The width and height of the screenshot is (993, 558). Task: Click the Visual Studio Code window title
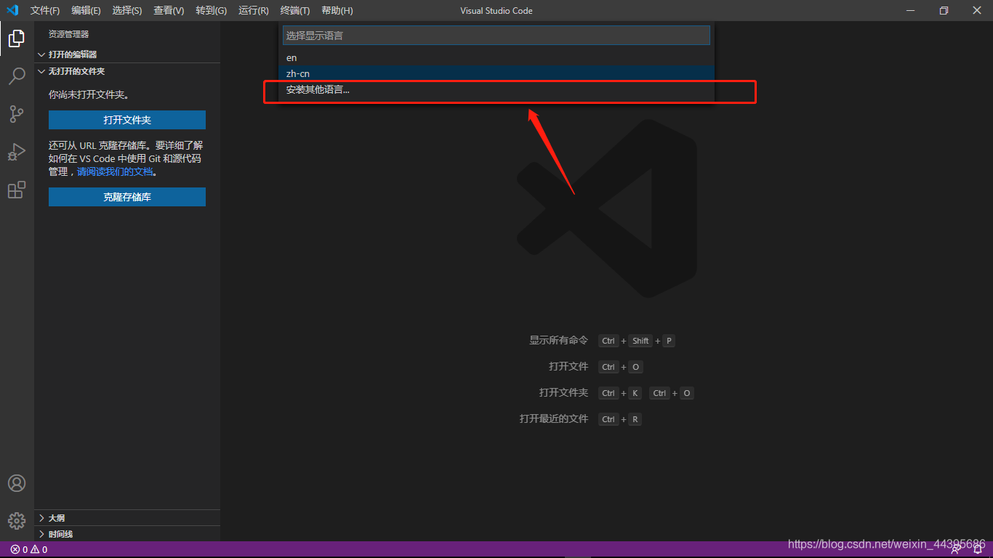(496, 10)
